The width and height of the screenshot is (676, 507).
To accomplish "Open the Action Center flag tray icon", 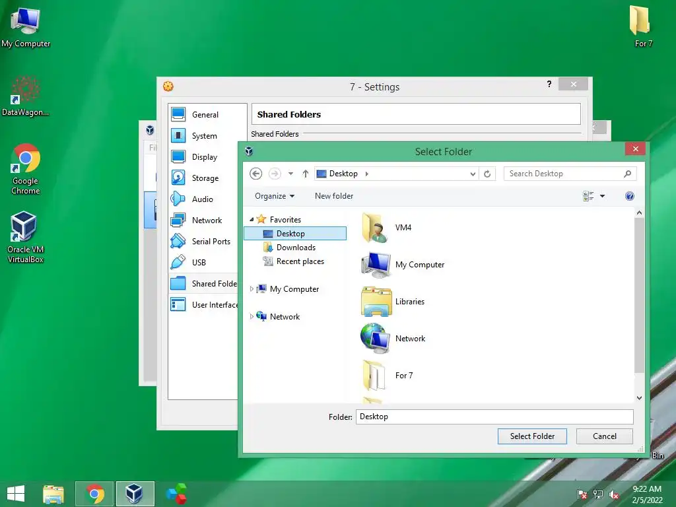I will coord(582,494).
